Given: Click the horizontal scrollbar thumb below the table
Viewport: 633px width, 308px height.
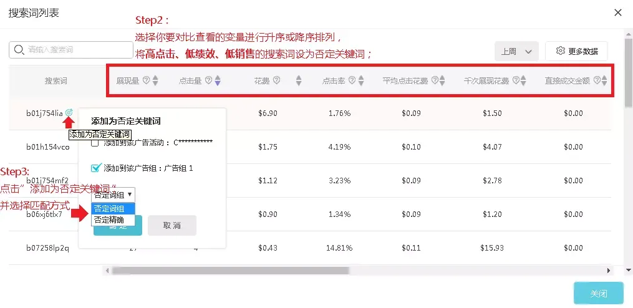Looking at the screenshot, I should (x=231, y=271).
